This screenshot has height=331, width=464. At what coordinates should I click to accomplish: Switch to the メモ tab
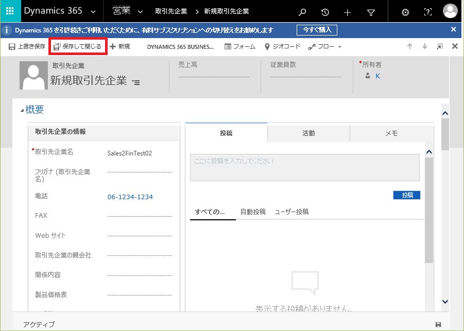[391, 133]
